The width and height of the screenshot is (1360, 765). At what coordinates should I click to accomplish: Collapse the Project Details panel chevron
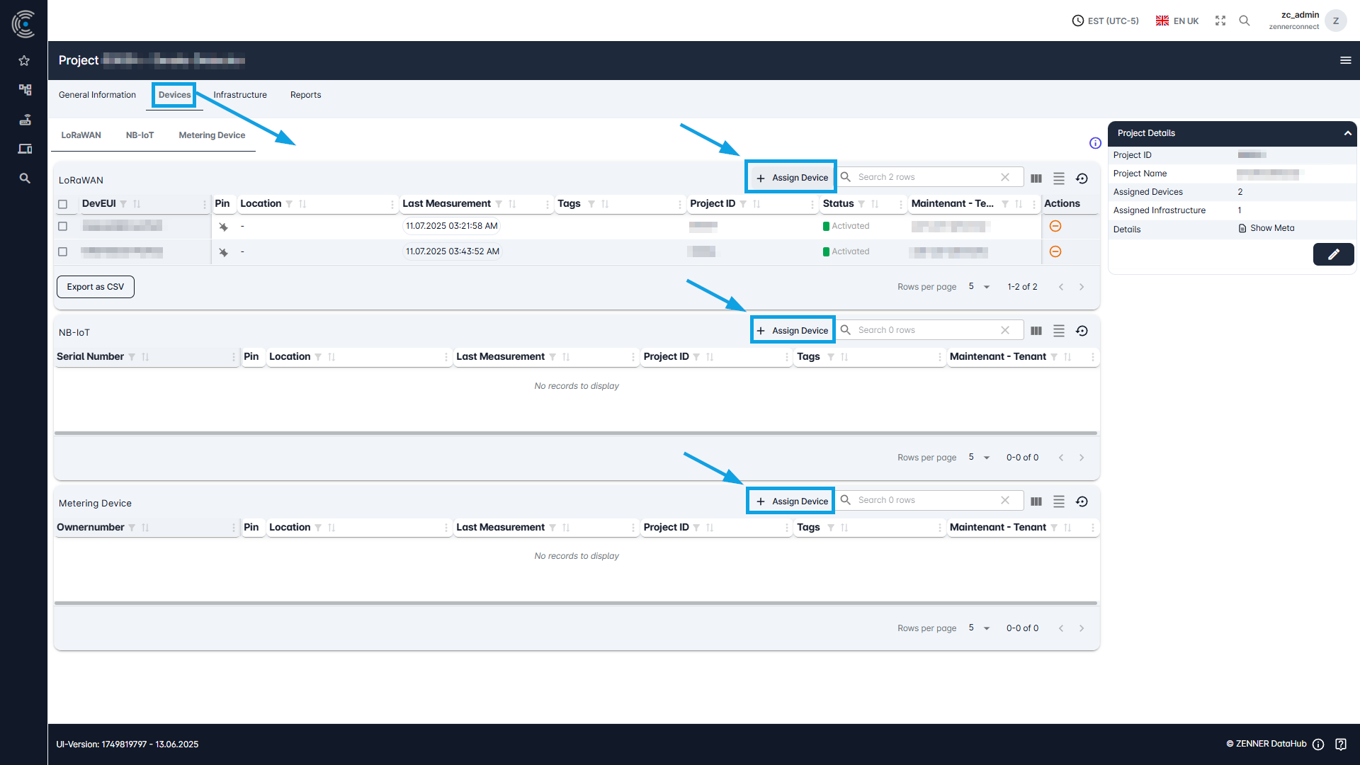1347,133
